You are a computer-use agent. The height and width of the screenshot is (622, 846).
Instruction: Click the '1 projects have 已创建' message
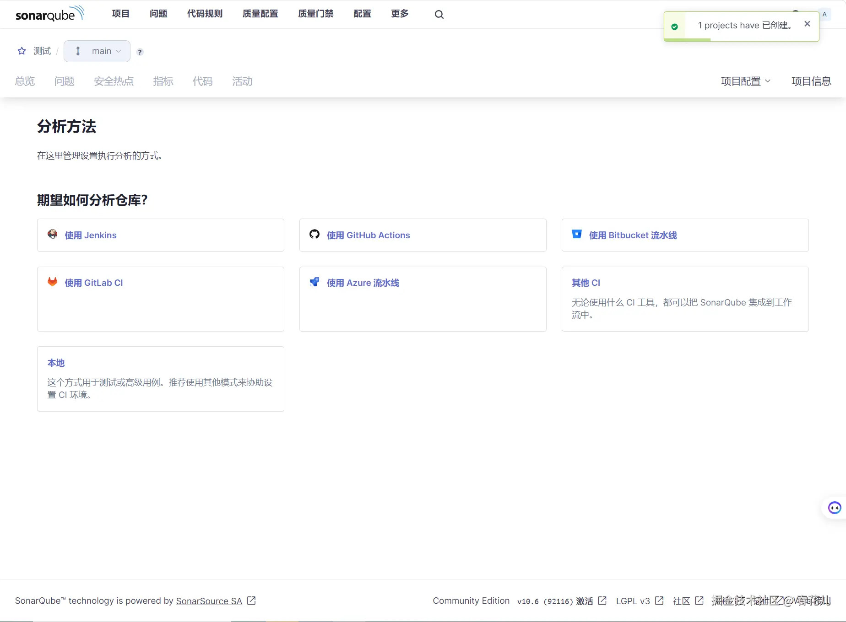pos(745,26)
